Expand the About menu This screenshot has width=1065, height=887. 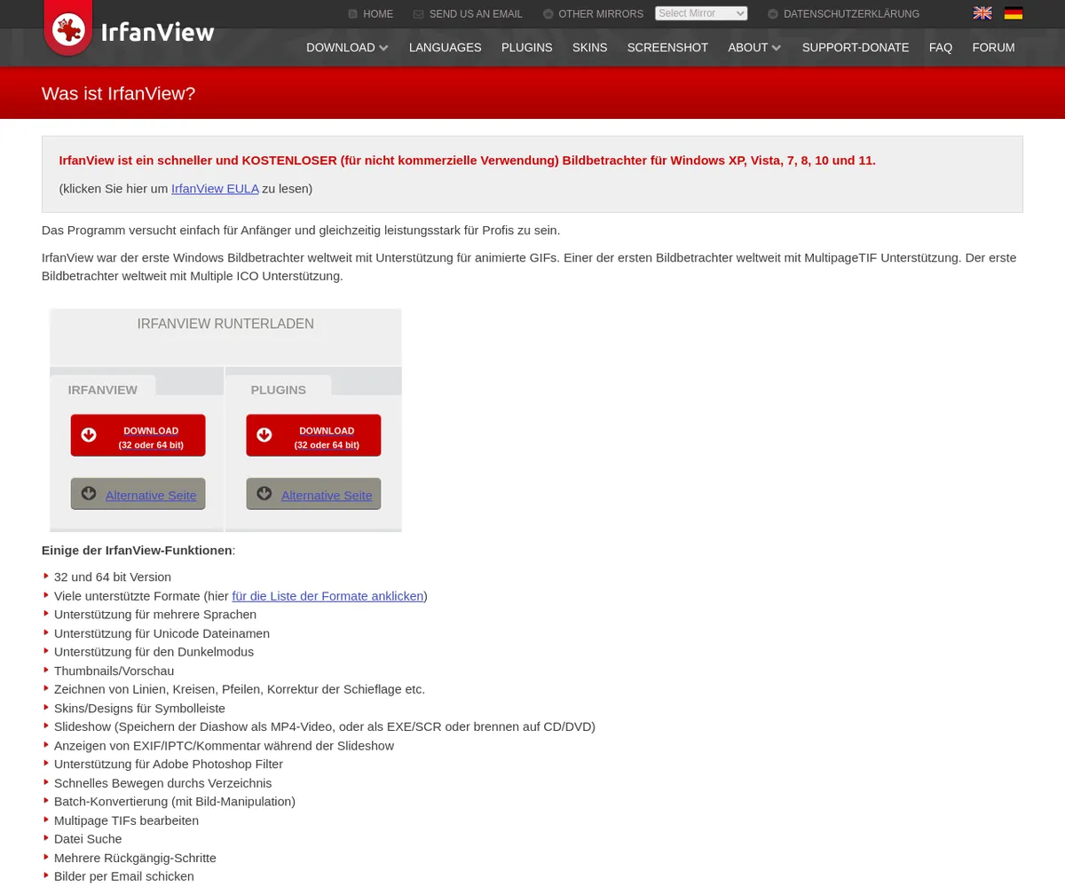click(x=753, y=48)
